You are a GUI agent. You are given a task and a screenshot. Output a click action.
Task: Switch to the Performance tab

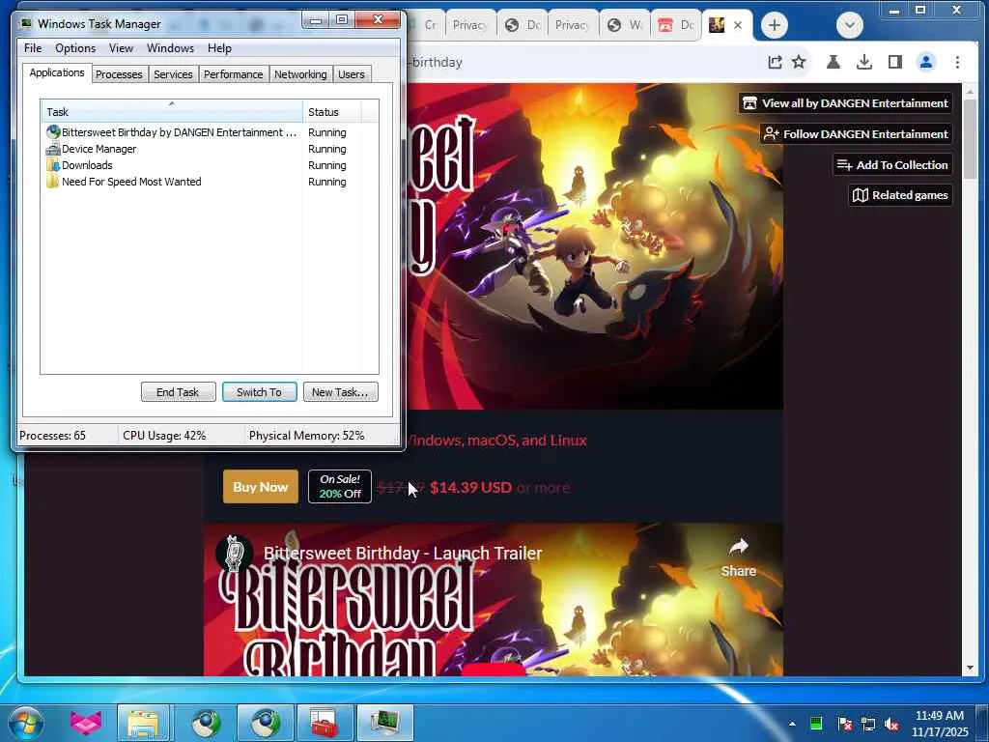pos(234,74)
